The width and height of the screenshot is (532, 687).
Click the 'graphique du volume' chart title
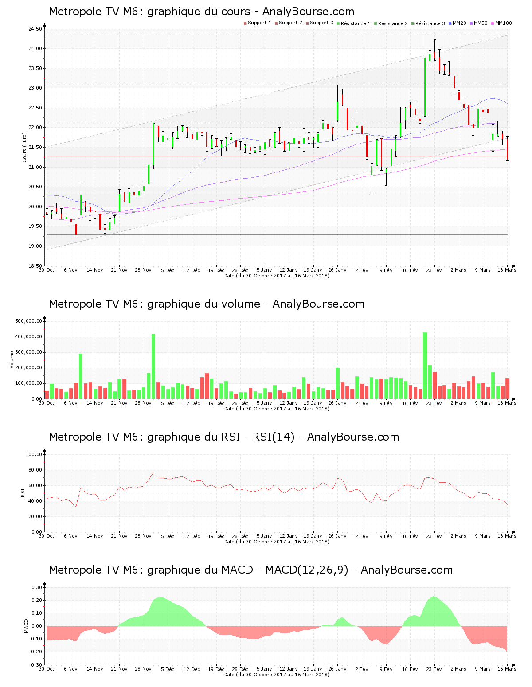coord(206,304)
